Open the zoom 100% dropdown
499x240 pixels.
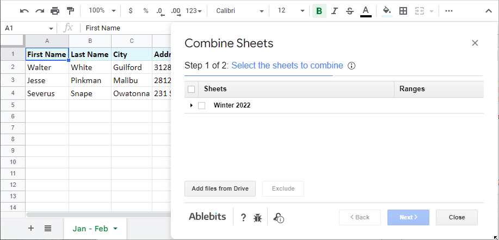[102, 11]
